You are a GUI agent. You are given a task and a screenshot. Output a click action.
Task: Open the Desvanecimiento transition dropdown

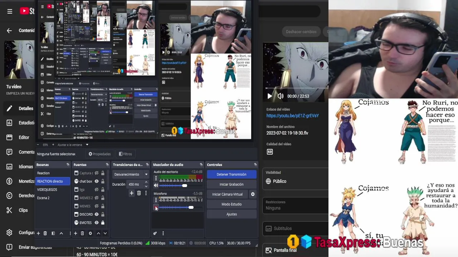coord(131,174)
